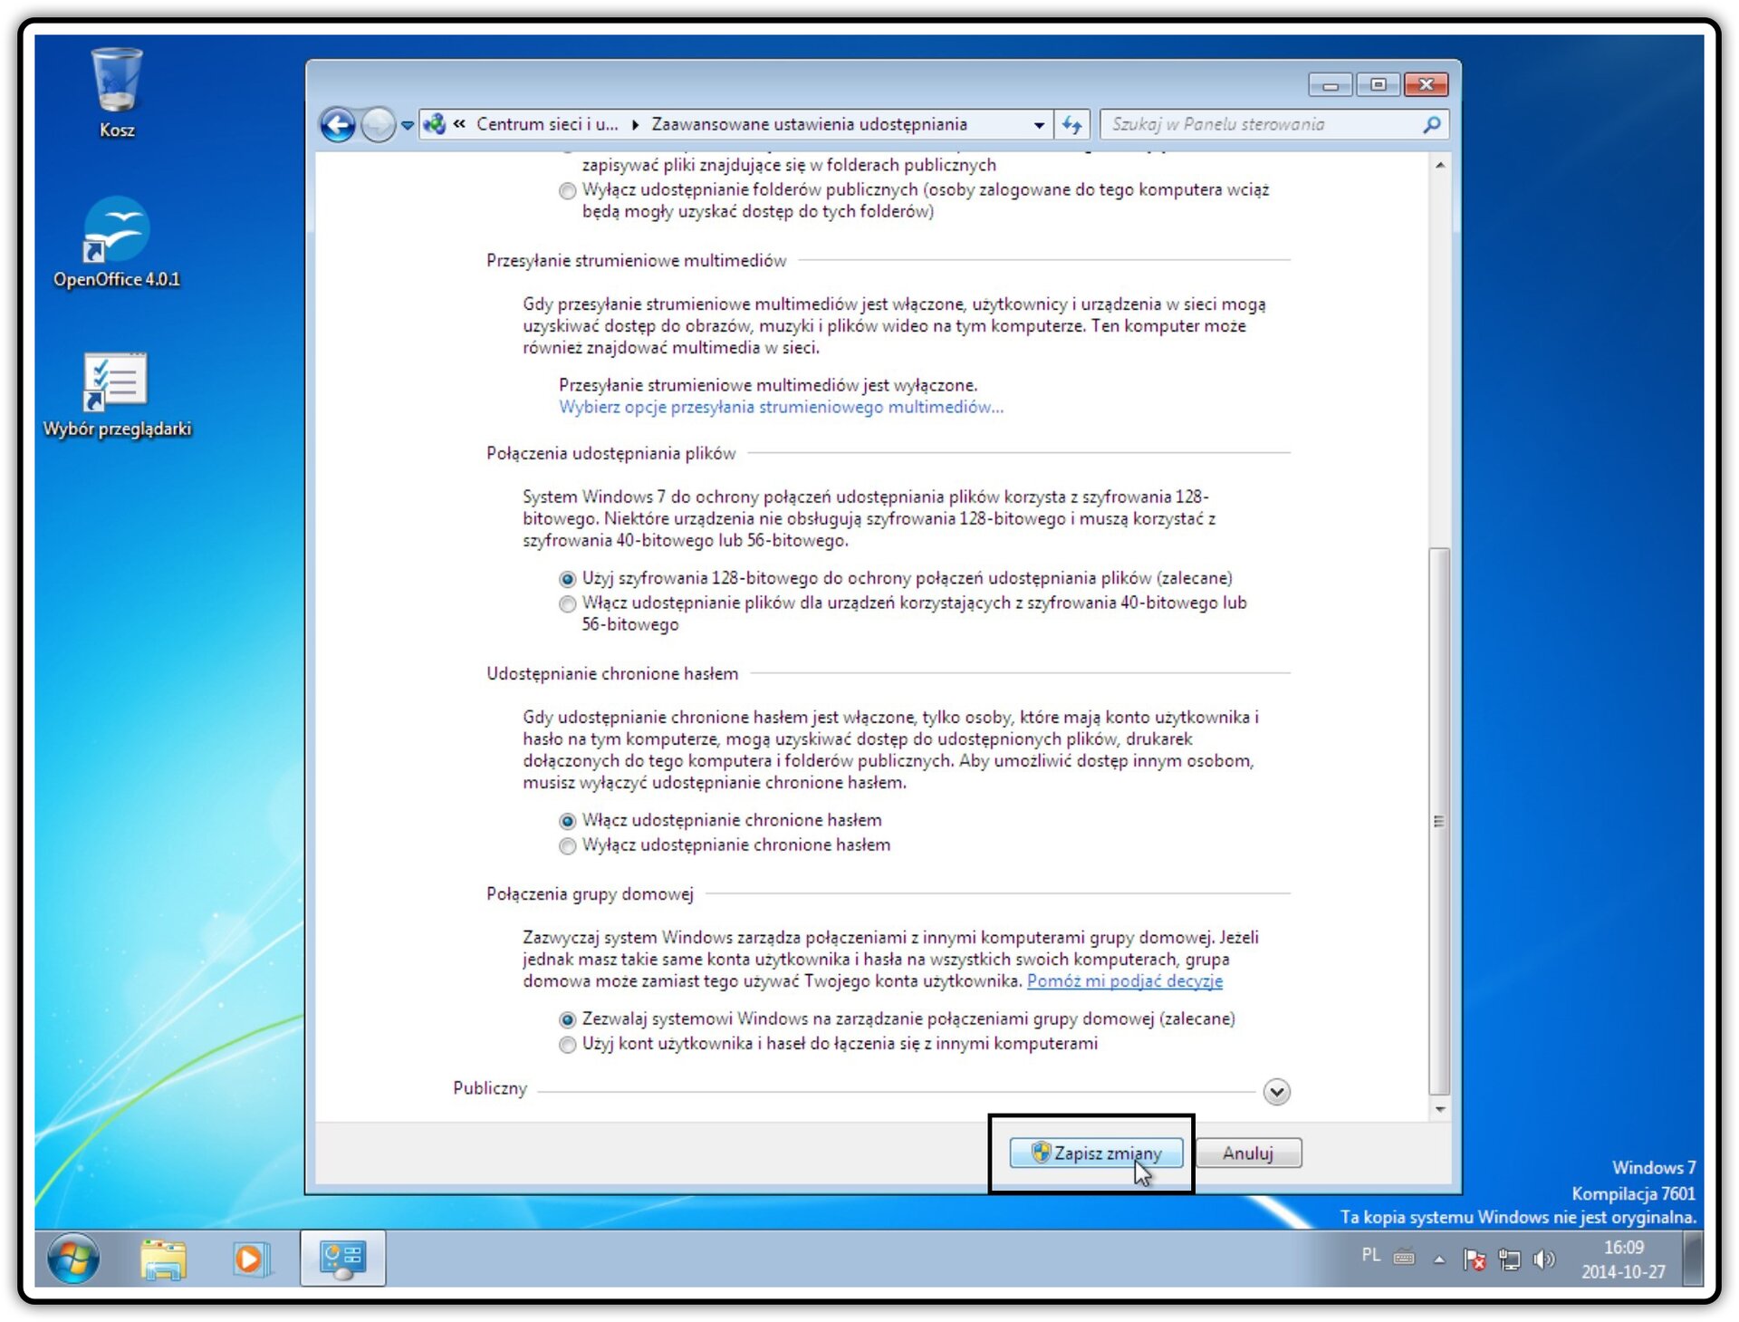Select 'Wyłącz udostępnianie chronione hasłem'
Image resolution: width=1739 pixels, height=1322 pixels.
point(567,846)
